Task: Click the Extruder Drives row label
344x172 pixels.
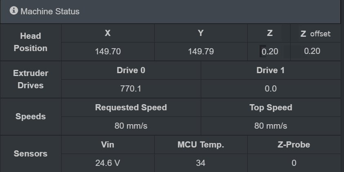Action: (31, 79)
